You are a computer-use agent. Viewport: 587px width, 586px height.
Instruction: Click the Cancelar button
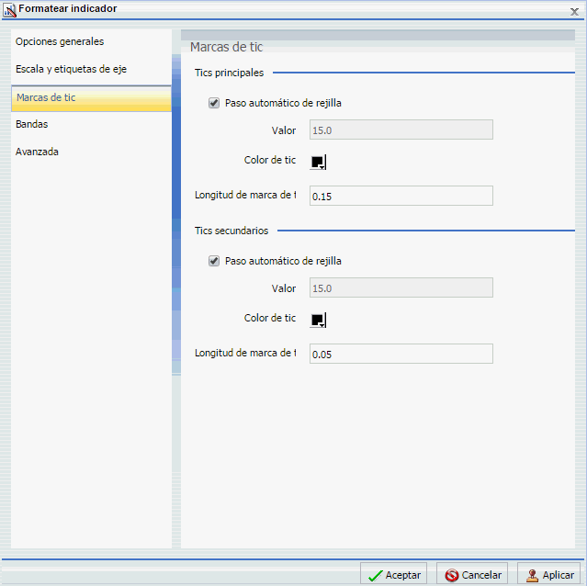click(472, 574)
